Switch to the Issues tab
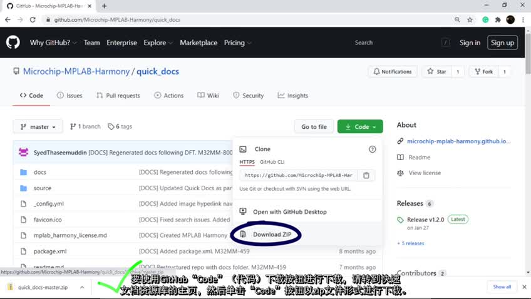This screenshot has height=299, width=531. coord(70,96)
